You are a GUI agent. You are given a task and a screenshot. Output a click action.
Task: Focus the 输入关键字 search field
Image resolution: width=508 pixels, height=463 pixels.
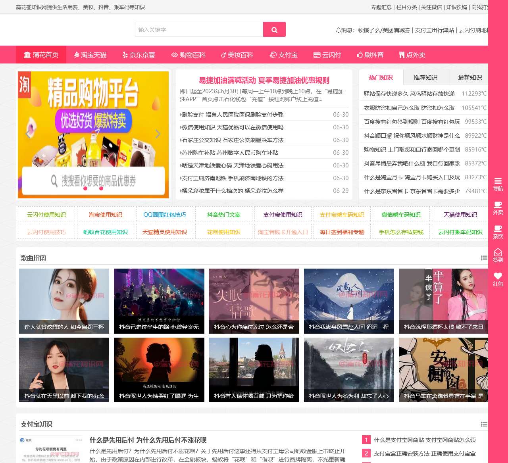click(199, 29)
